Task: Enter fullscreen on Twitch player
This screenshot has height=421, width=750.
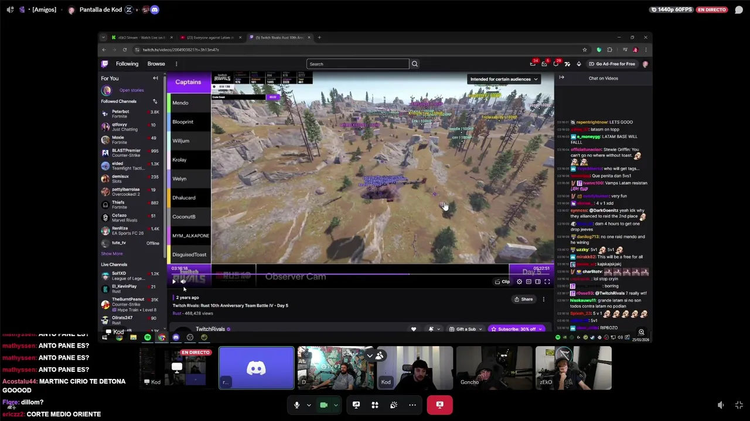Action: tap(547, 282)
